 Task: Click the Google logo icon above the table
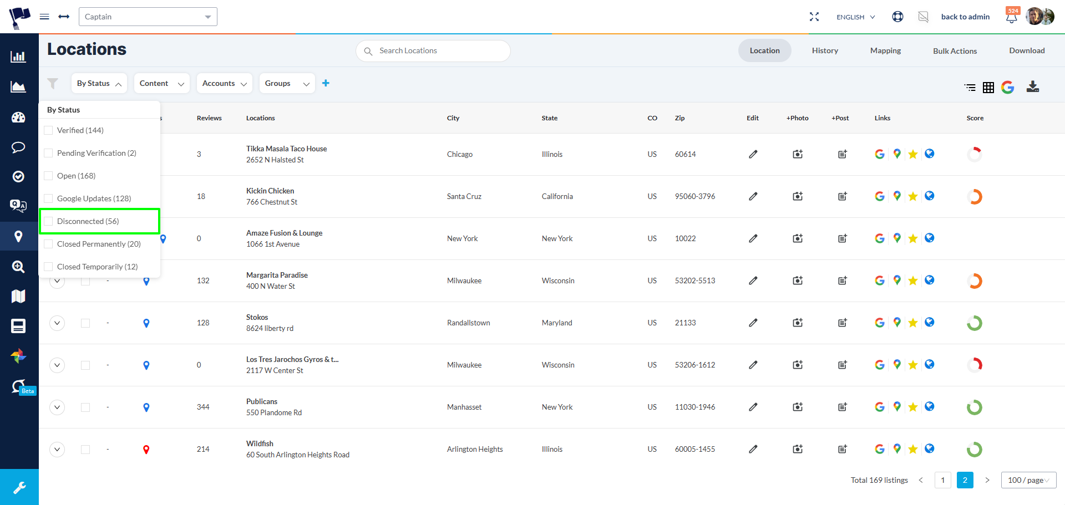coord(1008,87)
